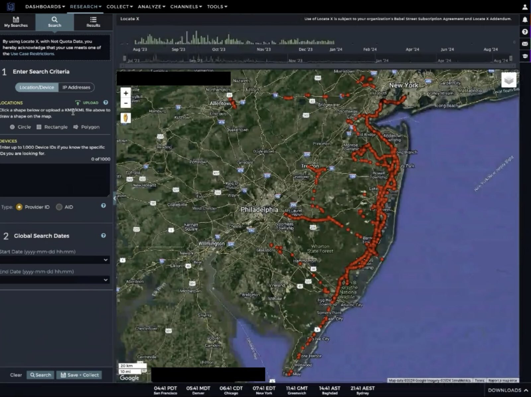Click the help question mark in right sidebar
The height and width of the screenshot is (397, 531).
coord(525,32)
